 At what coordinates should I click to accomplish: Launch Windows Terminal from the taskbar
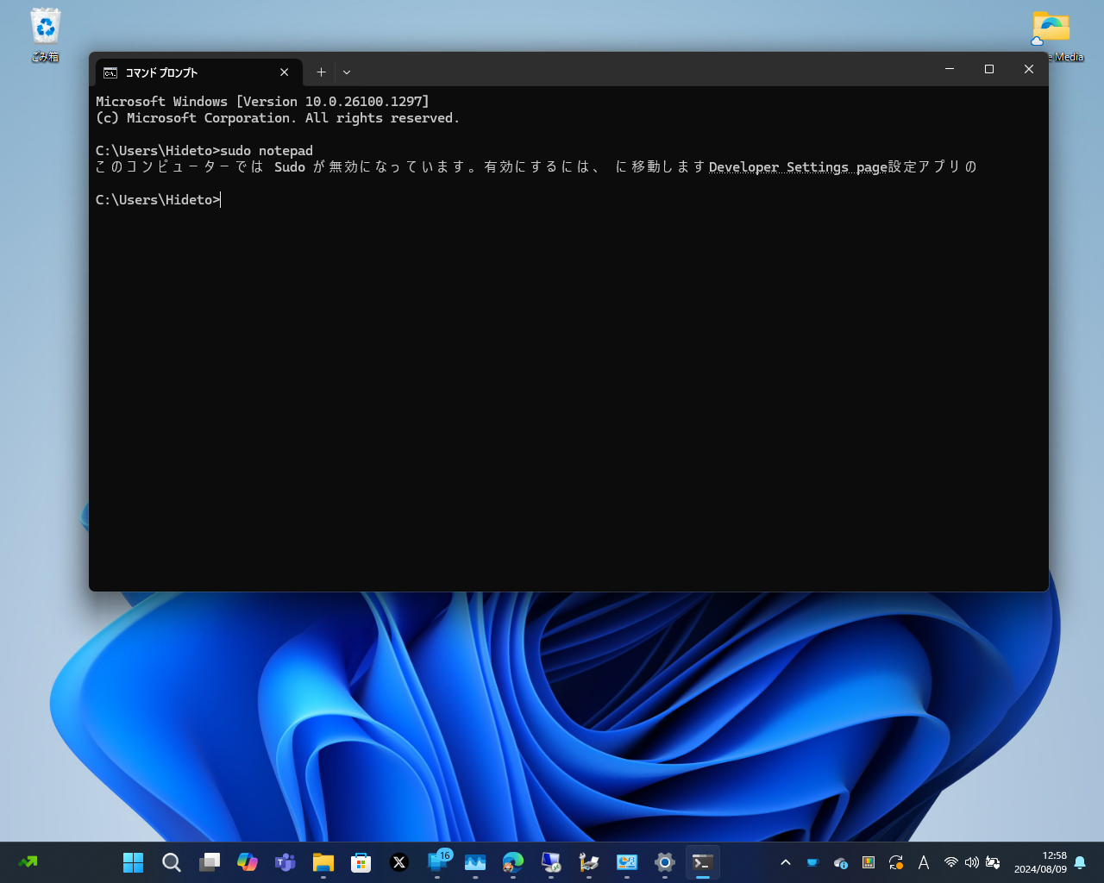(702, 861)
